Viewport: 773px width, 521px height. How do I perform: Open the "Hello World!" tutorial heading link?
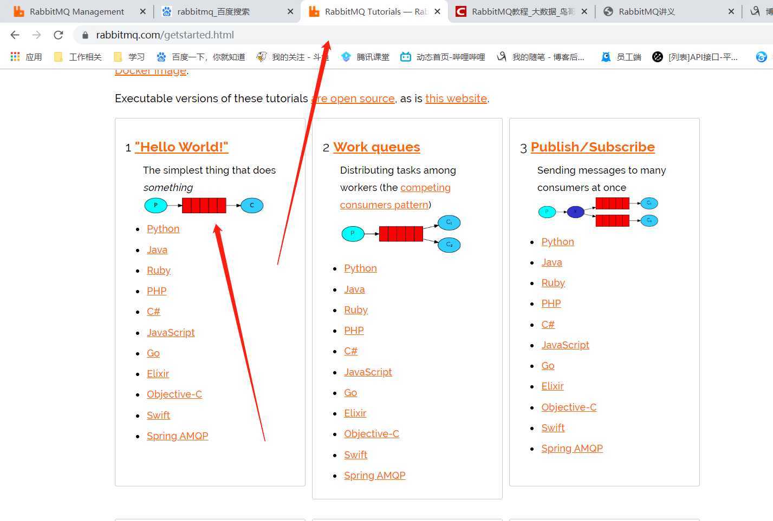(181, 147)
